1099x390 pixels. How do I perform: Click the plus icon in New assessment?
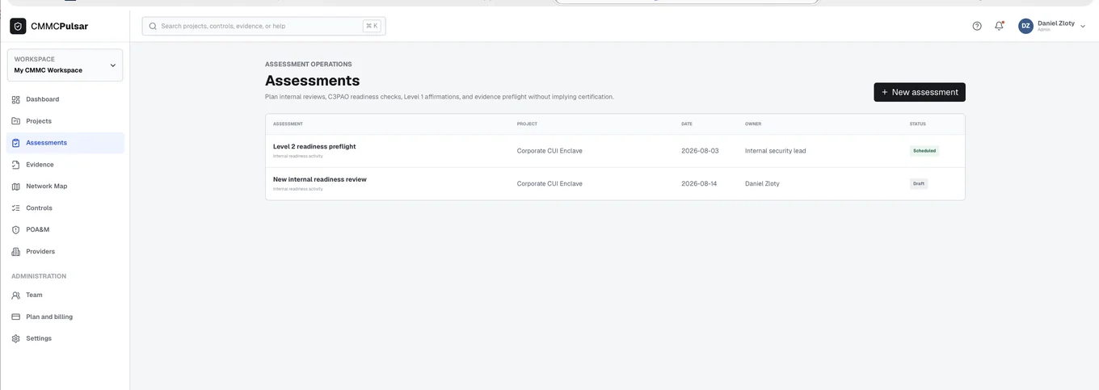(x=885, y=92)
